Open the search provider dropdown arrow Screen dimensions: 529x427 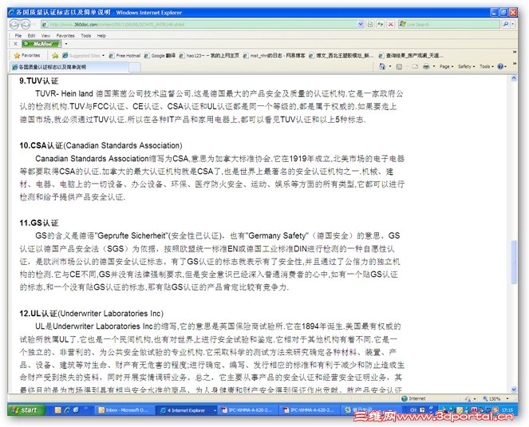pyautogui.click(x=513, y=24)
